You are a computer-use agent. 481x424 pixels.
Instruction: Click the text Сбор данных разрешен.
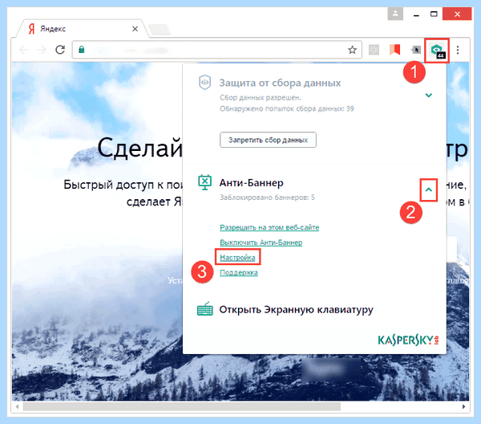(261, 98)
